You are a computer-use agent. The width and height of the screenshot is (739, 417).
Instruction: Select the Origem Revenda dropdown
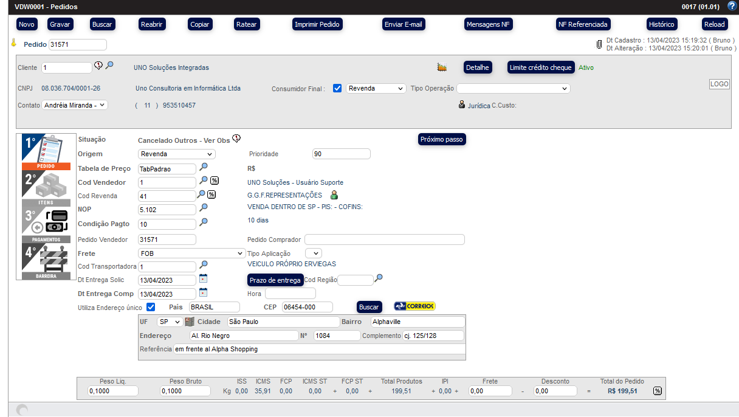pos(177,154)
